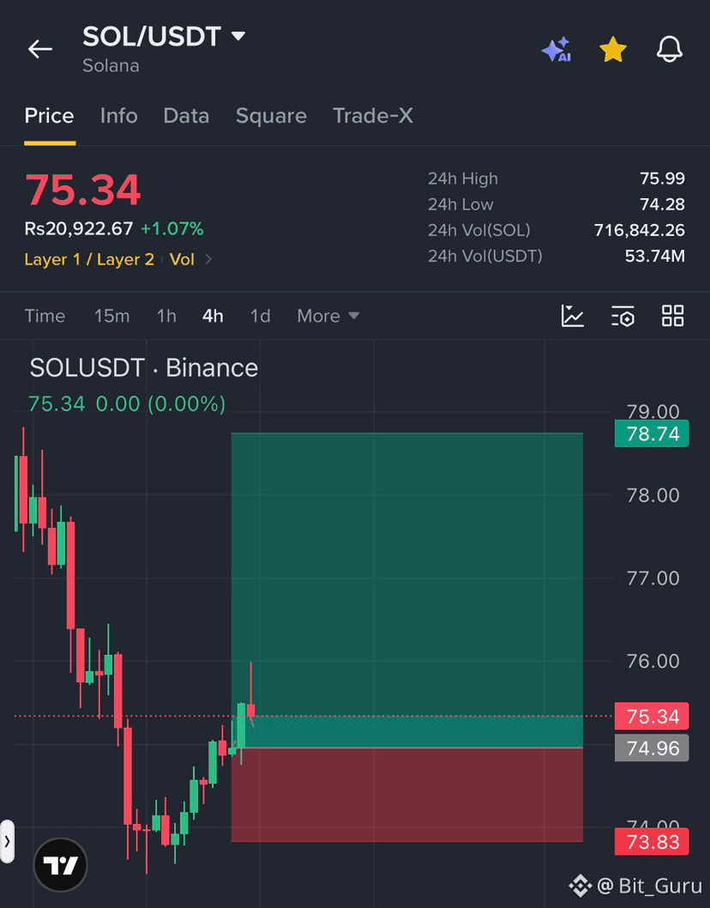Image resolution: width=710 pixels, height=908 pixels.
Task: Click the 78.00 price axis tick
Action: [x=653, y=496]
